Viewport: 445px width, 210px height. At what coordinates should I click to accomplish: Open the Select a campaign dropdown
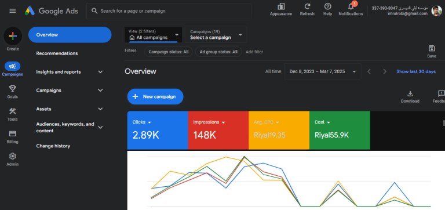point(216,35)
